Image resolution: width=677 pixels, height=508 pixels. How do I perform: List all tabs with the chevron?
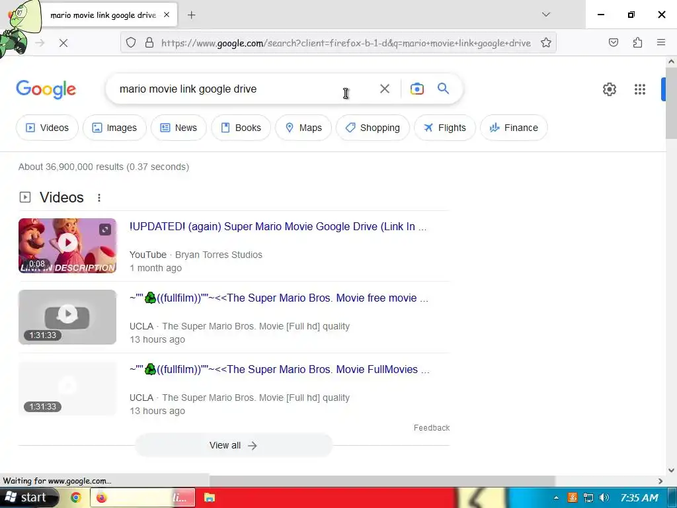click(x=545, y=15)
